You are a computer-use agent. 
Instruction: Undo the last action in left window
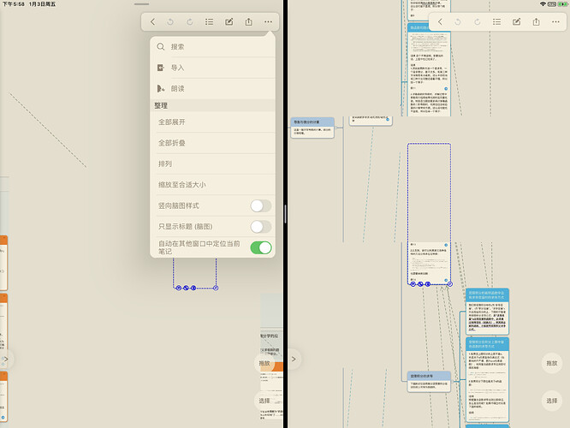coord(170,21)
